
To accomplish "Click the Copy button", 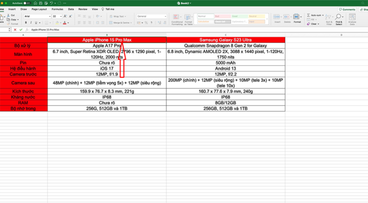I will click(12, 20).
